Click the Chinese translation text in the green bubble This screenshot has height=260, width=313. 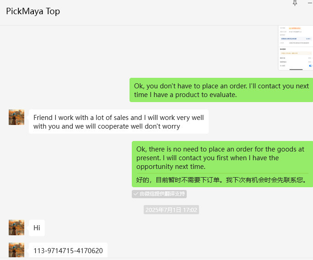tap(221, 180)
